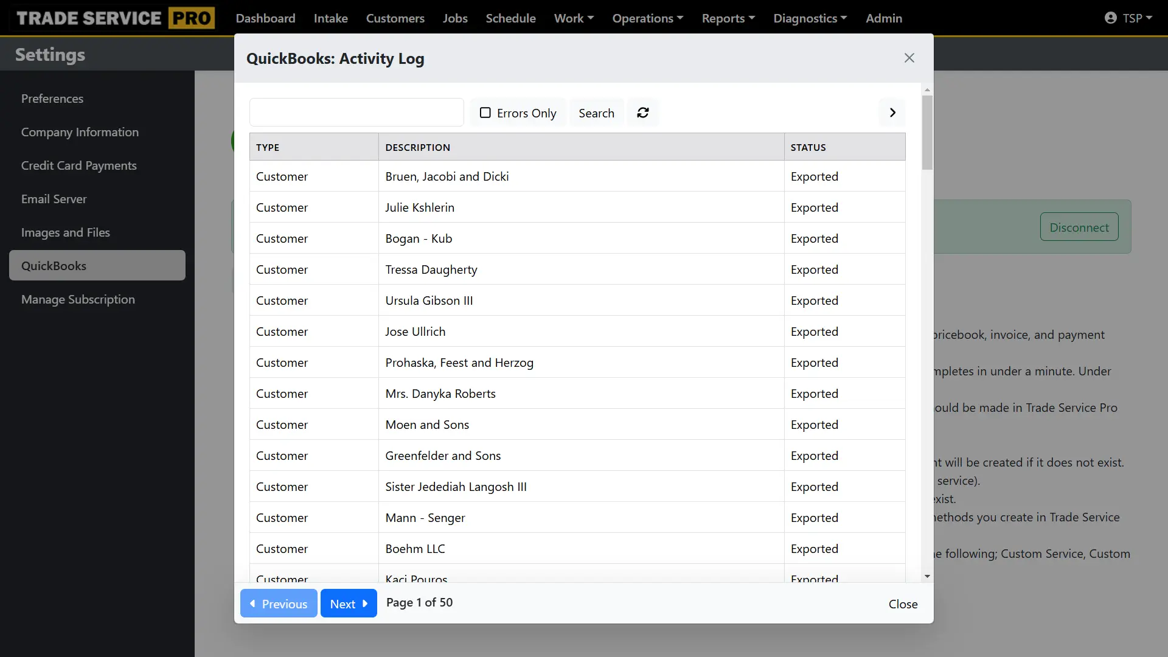Viewport: 1168px width, 657px height.
Task: Click the scrollbar down arrow in log
Action: [x=927, y=576]
